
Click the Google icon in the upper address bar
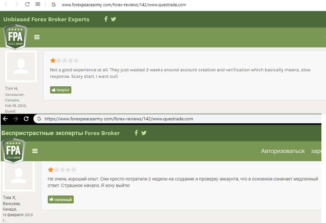pyautogui.click(x=54, y=5)
